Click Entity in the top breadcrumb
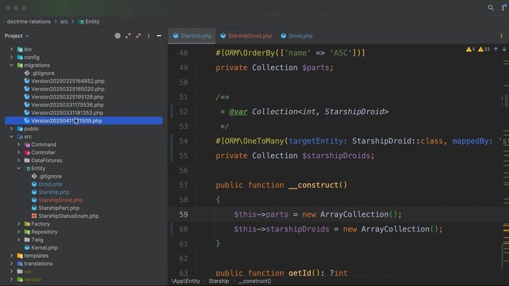Image resolution: width=509 pixels, height=286 pixels. point(89,21)
